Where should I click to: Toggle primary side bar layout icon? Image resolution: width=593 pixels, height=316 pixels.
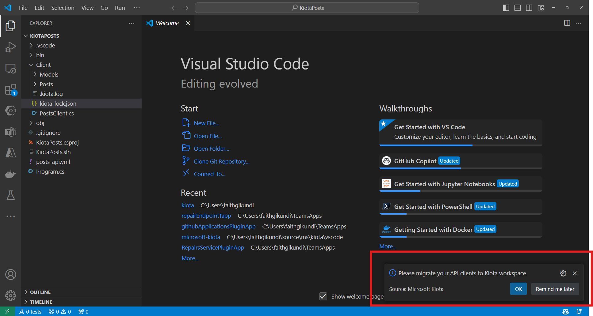point(506,8)
